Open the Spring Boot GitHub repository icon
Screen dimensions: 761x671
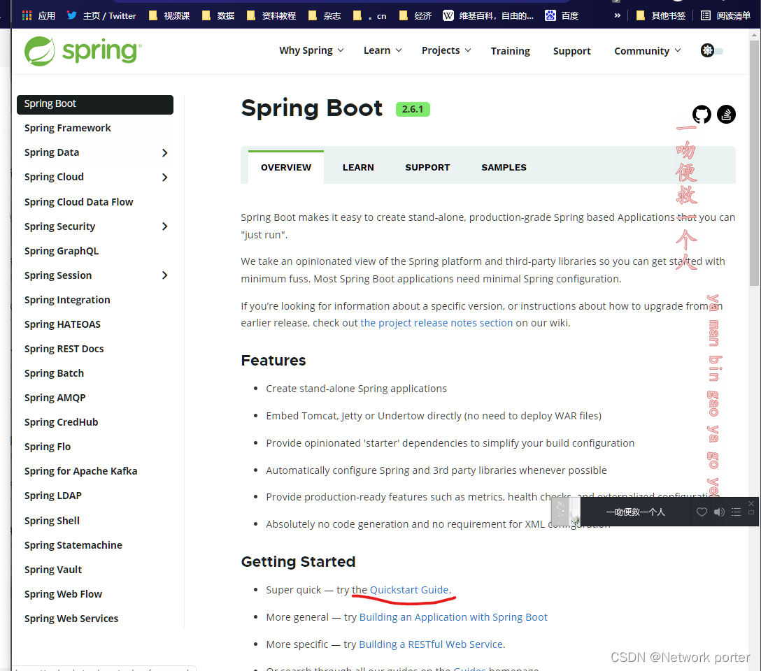[702, 115]
